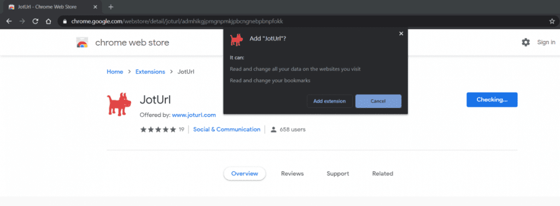Bookmark this page with the star icon
This screenshot has width=560, height=206.
(x=552, y=21)
